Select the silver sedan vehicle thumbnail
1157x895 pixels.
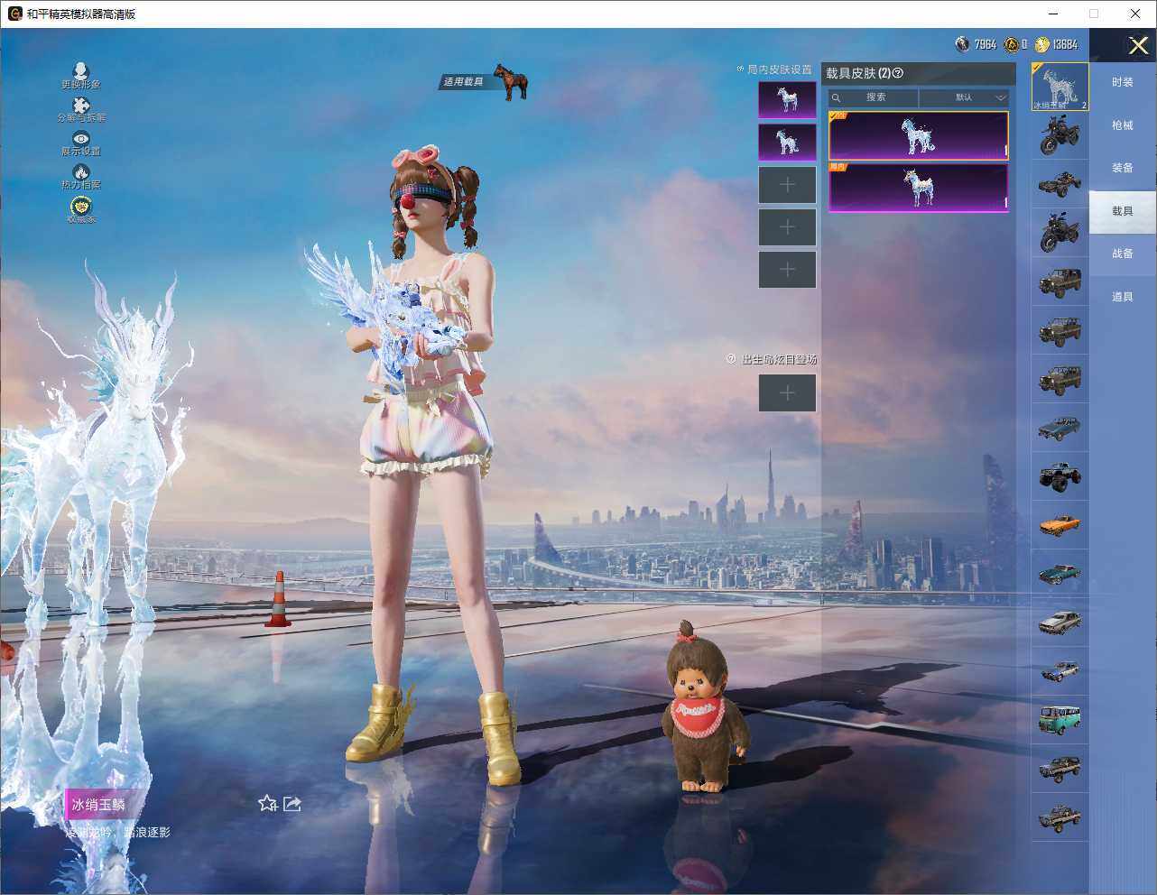coord(1060,622)
